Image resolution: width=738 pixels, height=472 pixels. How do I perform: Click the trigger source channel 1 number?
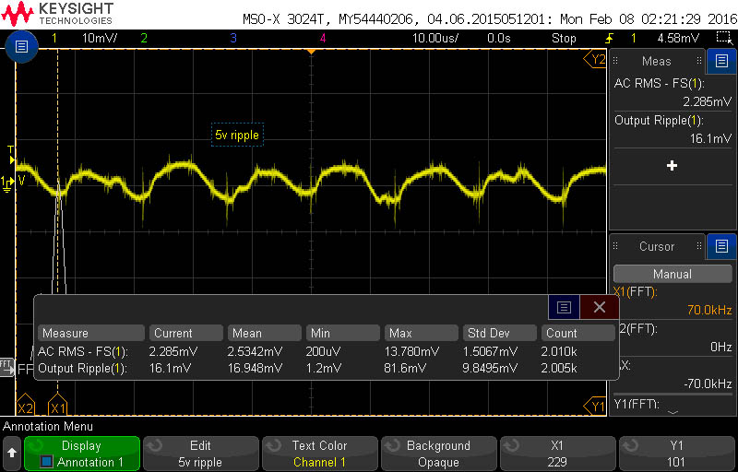[633, 38]
